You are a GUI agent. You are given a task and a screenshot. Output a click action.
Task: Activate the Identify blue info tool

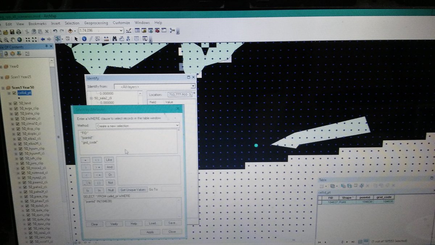[84, 38]
